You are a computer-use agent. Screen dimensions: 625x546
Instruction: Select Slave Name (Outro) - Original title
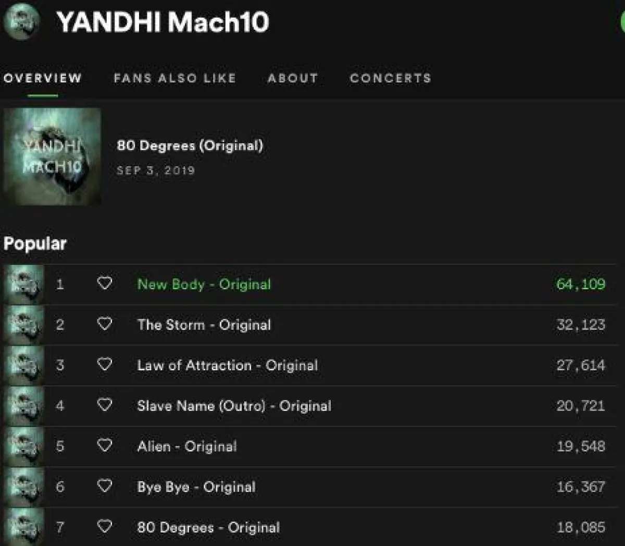coord(234,406)
